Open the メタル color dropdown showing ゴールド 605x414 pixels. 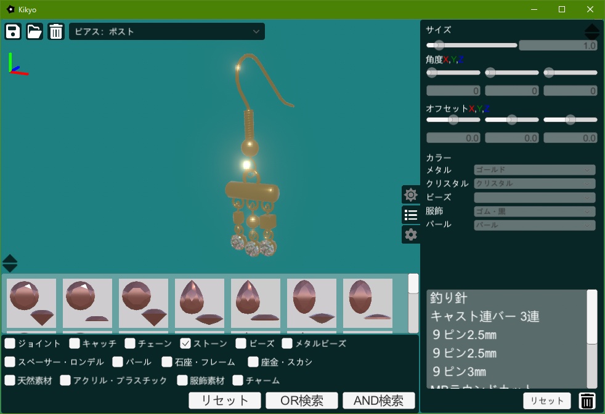click(x=534, y=170)
